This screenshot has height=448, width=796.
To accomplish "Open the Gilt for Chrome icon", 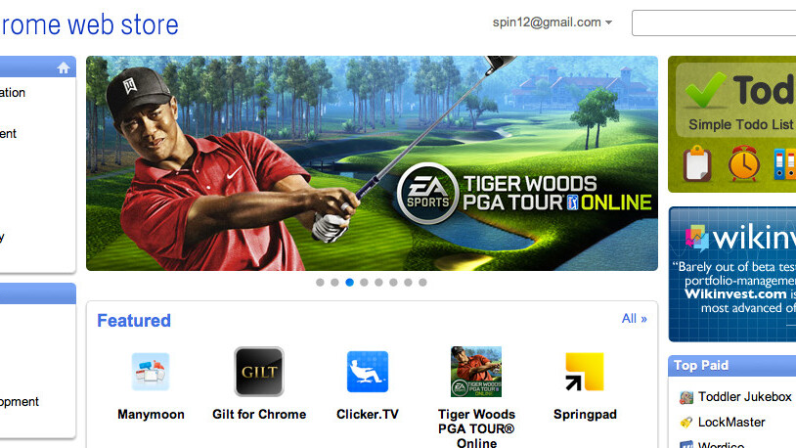I will tap(259, 372).
